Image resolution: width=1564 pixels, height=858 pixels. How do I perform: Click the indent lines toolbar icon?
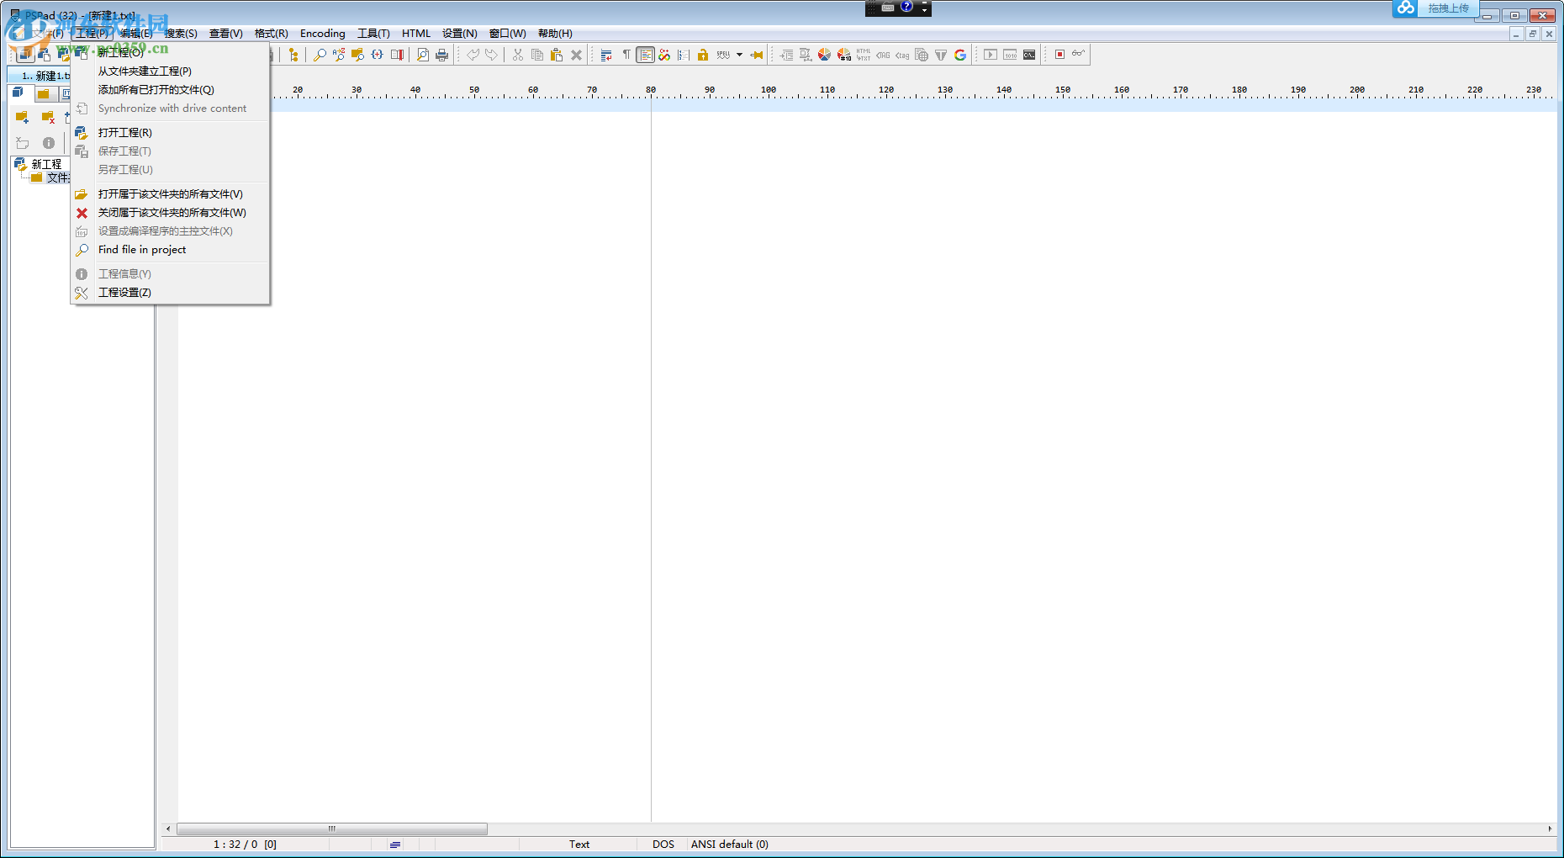tap(785, 55)
